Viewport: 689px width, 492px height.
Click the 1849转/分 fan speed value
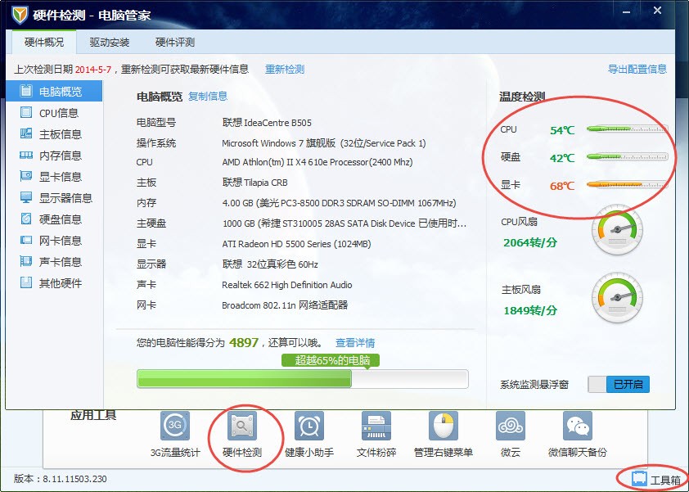point(530,310)
